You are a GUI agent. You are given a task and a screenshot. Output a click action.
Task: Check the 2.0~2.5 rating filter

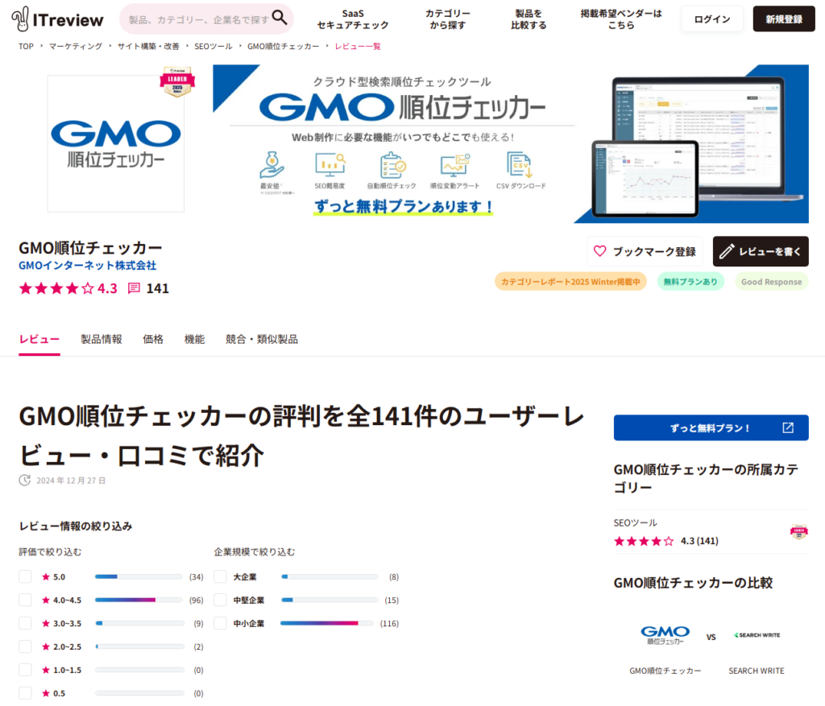coord(25,646)
